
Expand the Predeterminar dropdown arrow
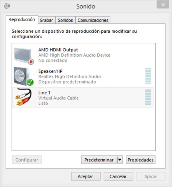coord(120,160)
